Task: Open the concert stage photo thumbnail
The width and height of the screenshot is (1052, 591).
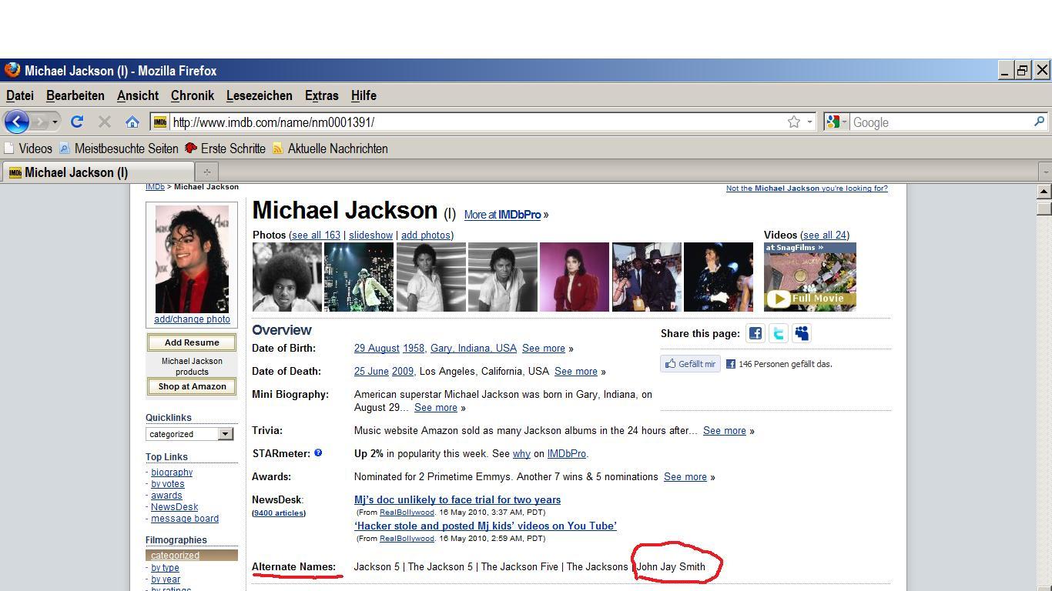Action: (x=359, y=277)
